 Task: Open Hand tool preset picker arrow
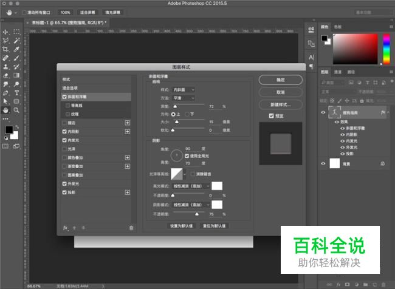pyautogui.click(x=16, y=12)
